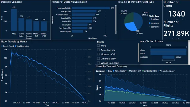Click the Travel Count legend item
Image resolution: width=190 pixels, height=107 pixels.
(x=7, y=46)
